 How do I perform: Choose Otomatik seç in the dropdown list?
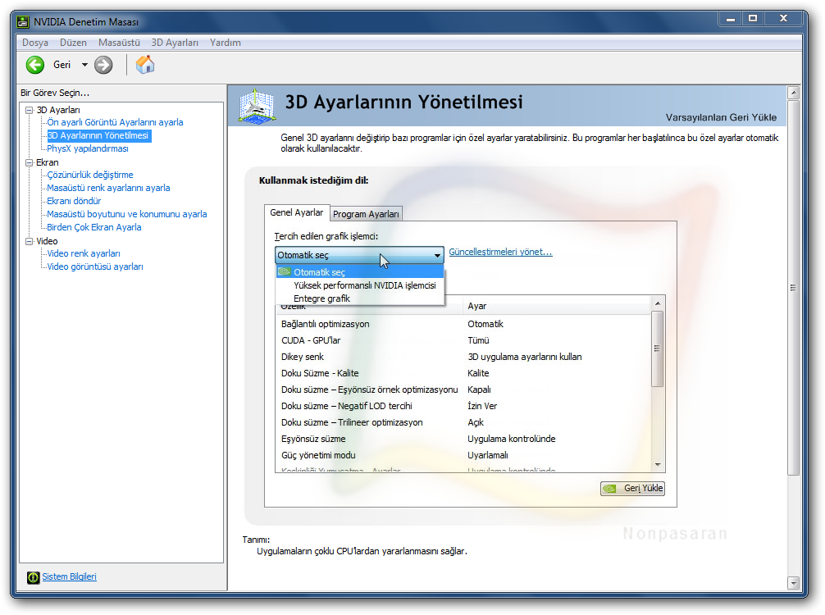pos(360,272)
